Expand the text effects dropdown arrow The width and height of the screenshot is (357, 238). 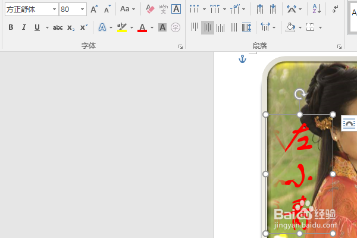click(x=111, y=27)
